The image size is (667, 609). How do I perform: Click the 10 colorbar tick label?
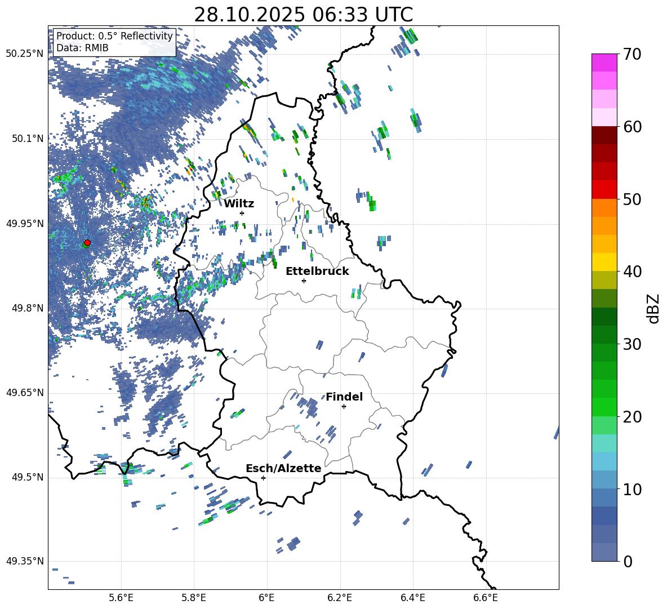tap(632, 489)
